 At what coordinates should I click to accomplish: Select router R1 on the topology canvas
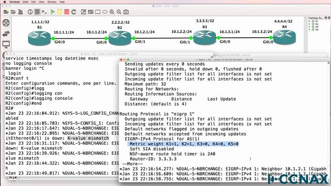39,38
